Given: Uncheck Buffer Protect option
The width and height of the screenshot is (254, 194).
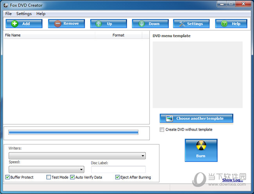Looking at the screenshot, I should coord(7,177).
